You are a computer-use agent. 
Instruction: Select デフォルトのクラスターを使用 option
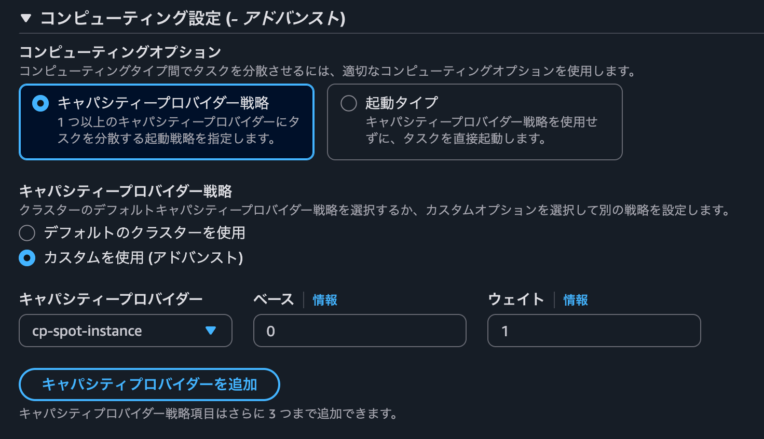click(27, 233)
